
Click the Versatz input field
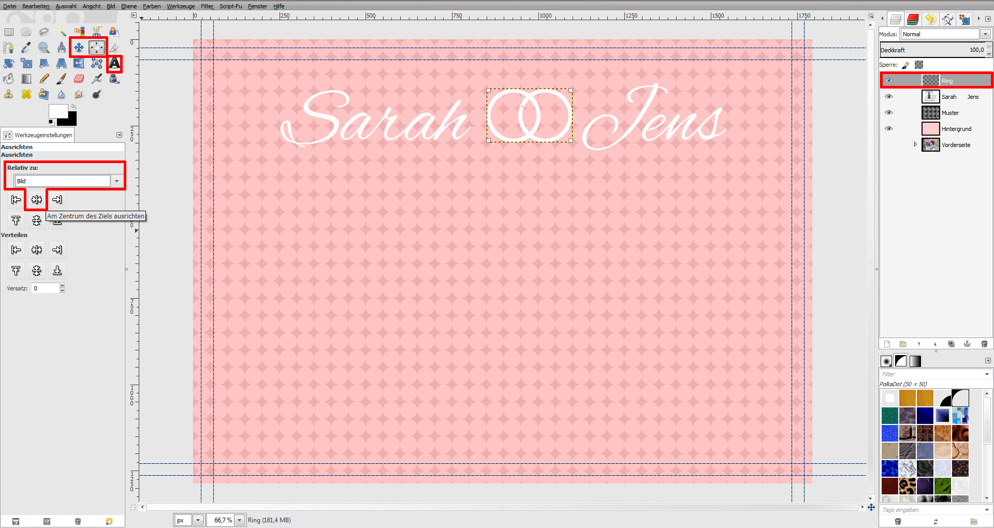click(44, 288)
